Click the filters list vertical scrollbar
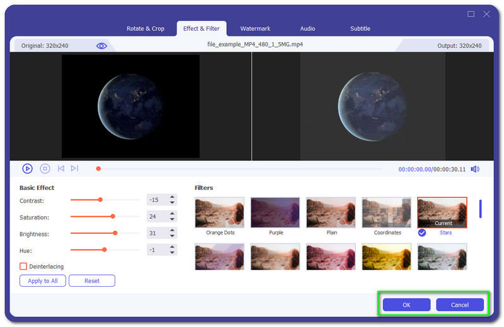The height and width of the screenshot is (327, 504). (x=481, y=209)
